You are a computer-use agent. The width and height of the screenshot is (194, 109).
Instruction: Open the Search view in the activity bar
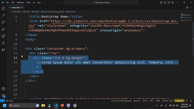[x=3, y=15]
